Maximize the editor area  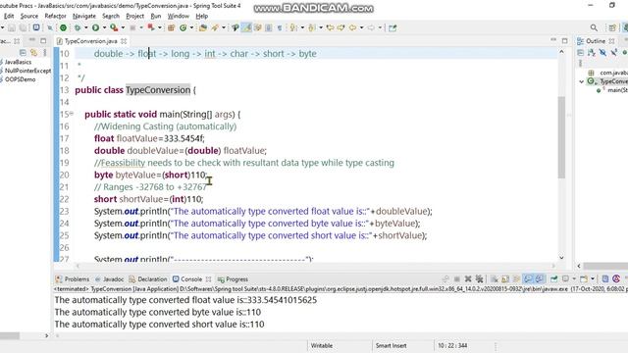pyautogui.click(x=565, y=41)
